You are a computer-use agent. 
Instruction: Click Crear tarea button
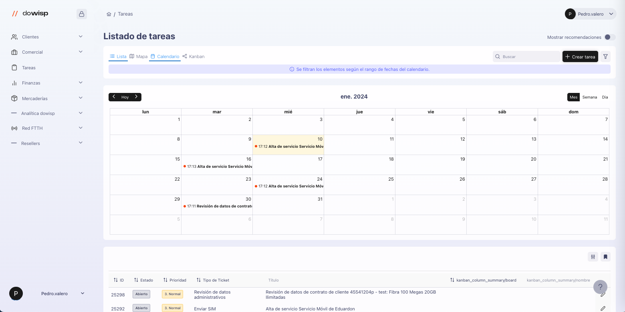pyautogui.click(x=580, y=56)
